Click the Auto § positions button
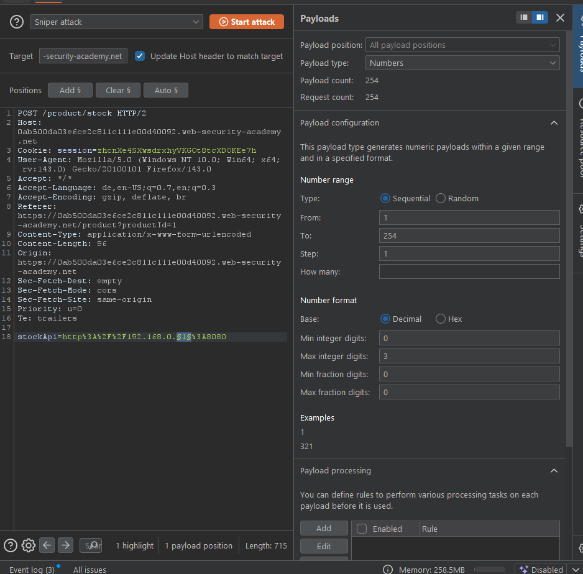The image size is (583, 574). 166,90
